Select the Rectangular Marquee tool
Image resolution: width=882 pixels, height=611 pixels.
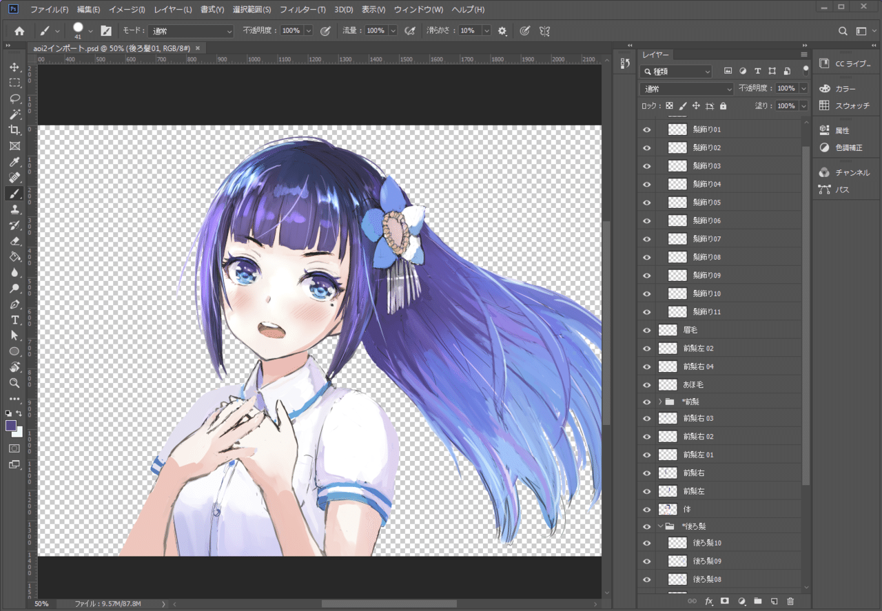(14, 83)
